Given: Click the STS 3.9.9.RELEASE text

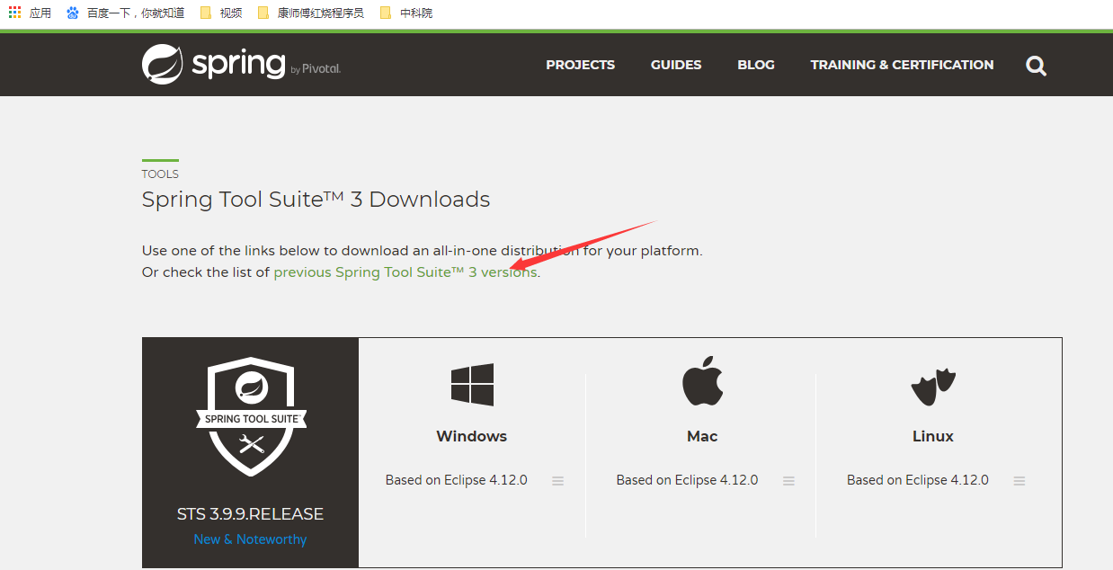Looking at the screenshot, I should (250, 514).
